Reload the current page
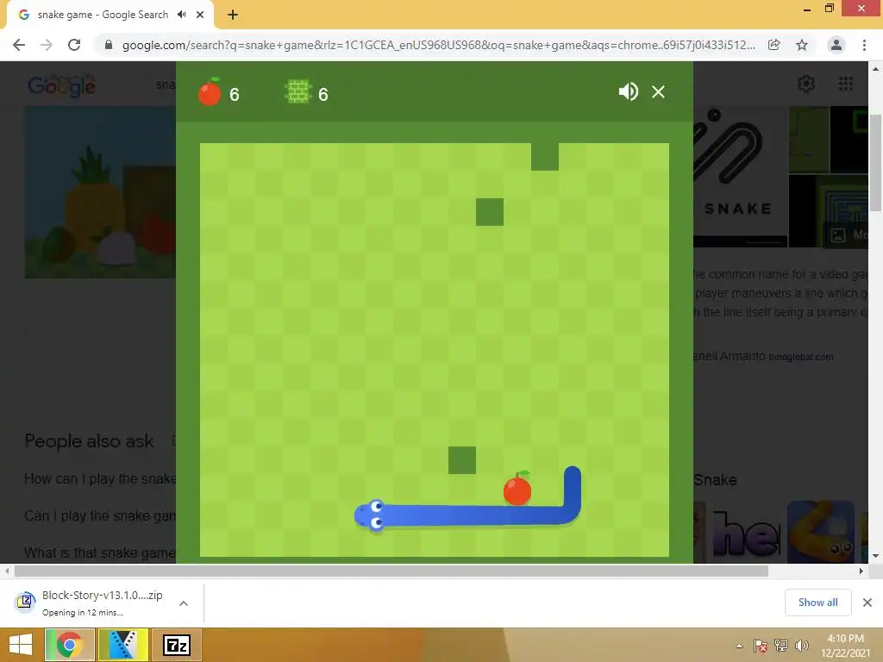This screenshot has height=662, width=883. coord(74,45)
